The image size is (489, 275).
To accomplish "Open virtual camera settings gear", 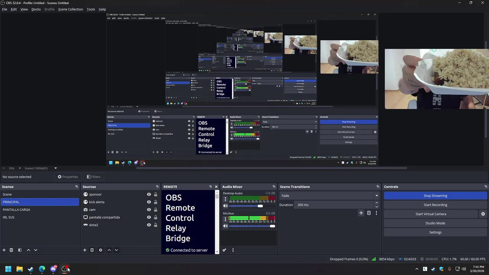I will click(x=483, y=214).
